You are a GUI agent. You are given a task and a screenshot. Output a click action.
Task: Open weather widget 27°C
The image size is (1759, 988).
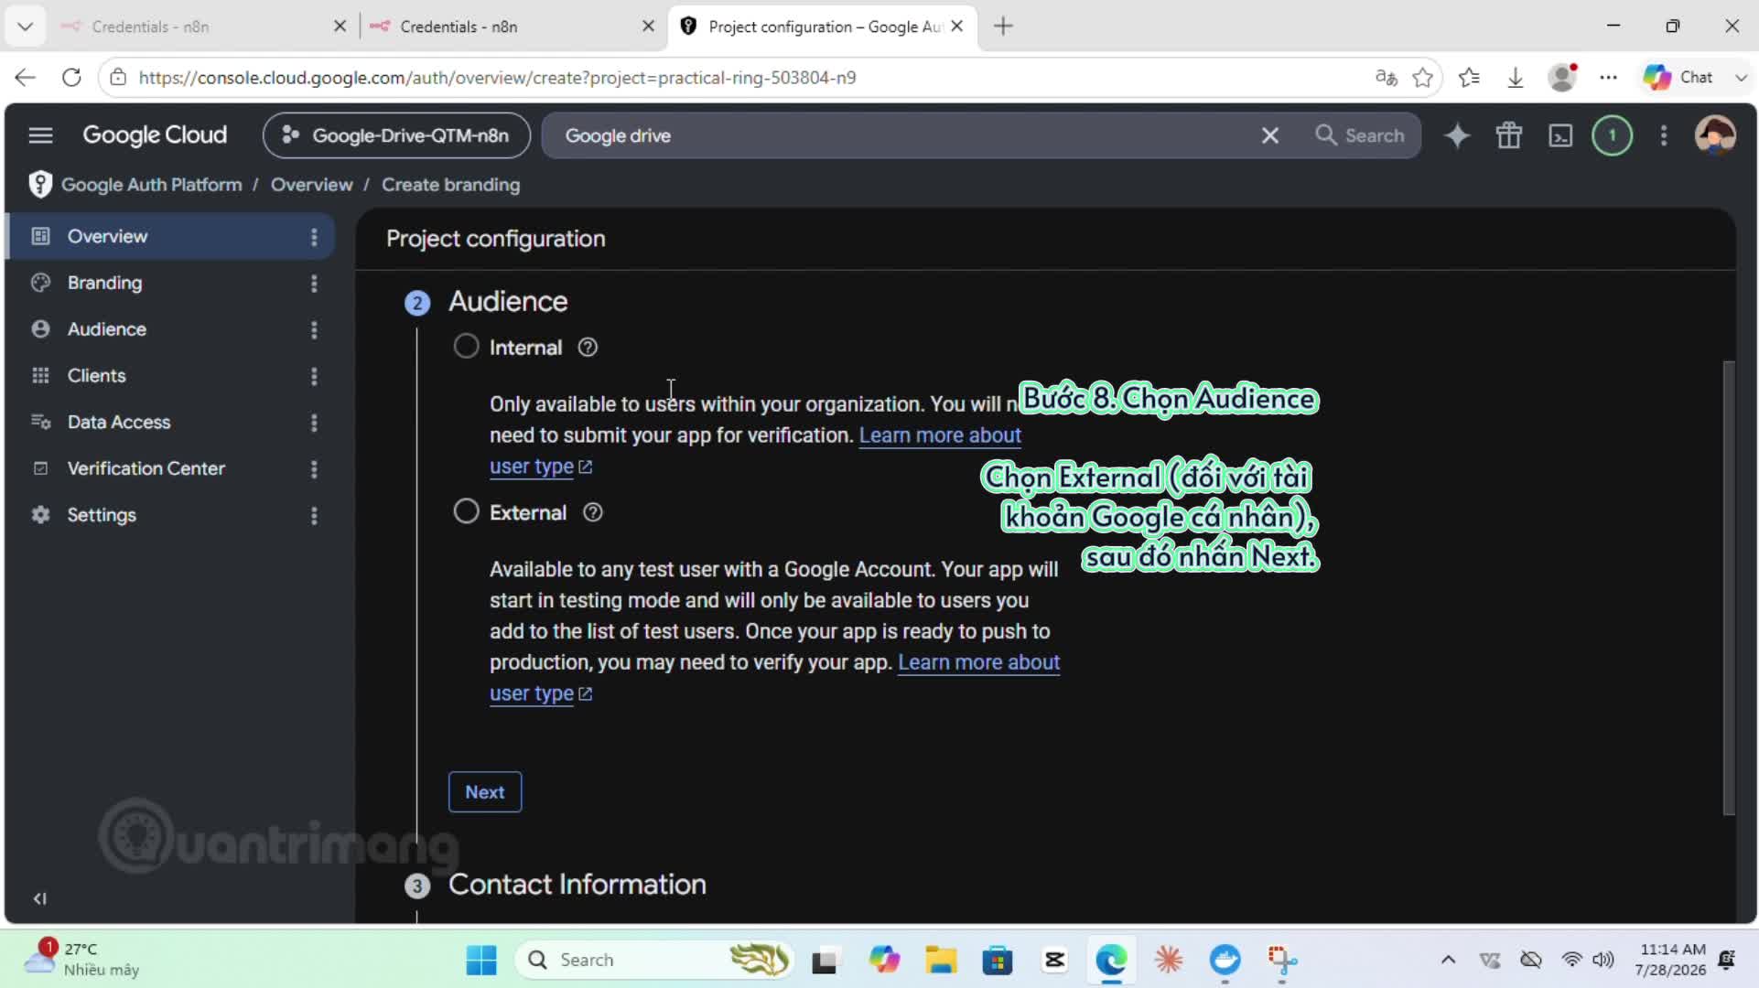coord(82,959)
